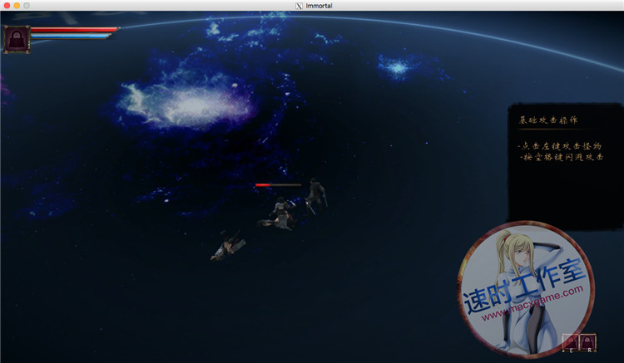The height and width of the screenshot is (363, 624).
Task: Attack the standing dark swordsman enemy
Action: click(316, 196)
